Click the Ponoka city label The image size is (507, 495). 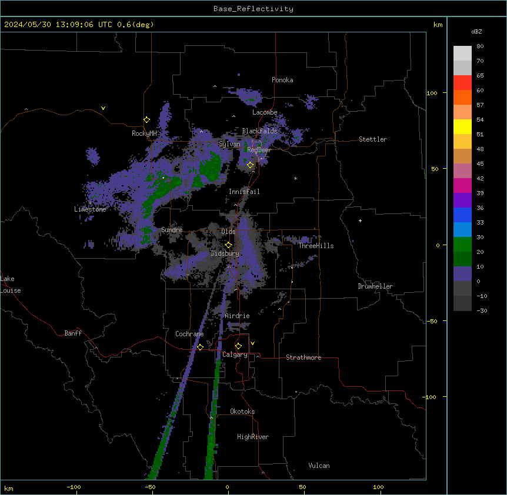(x=282, y=80)
